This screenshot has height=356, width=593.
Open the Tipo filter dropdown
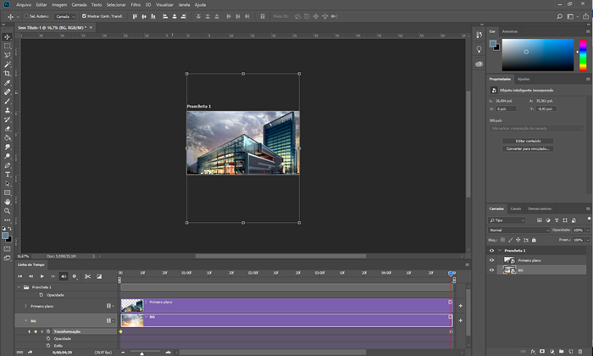click(x=507, y=220)
